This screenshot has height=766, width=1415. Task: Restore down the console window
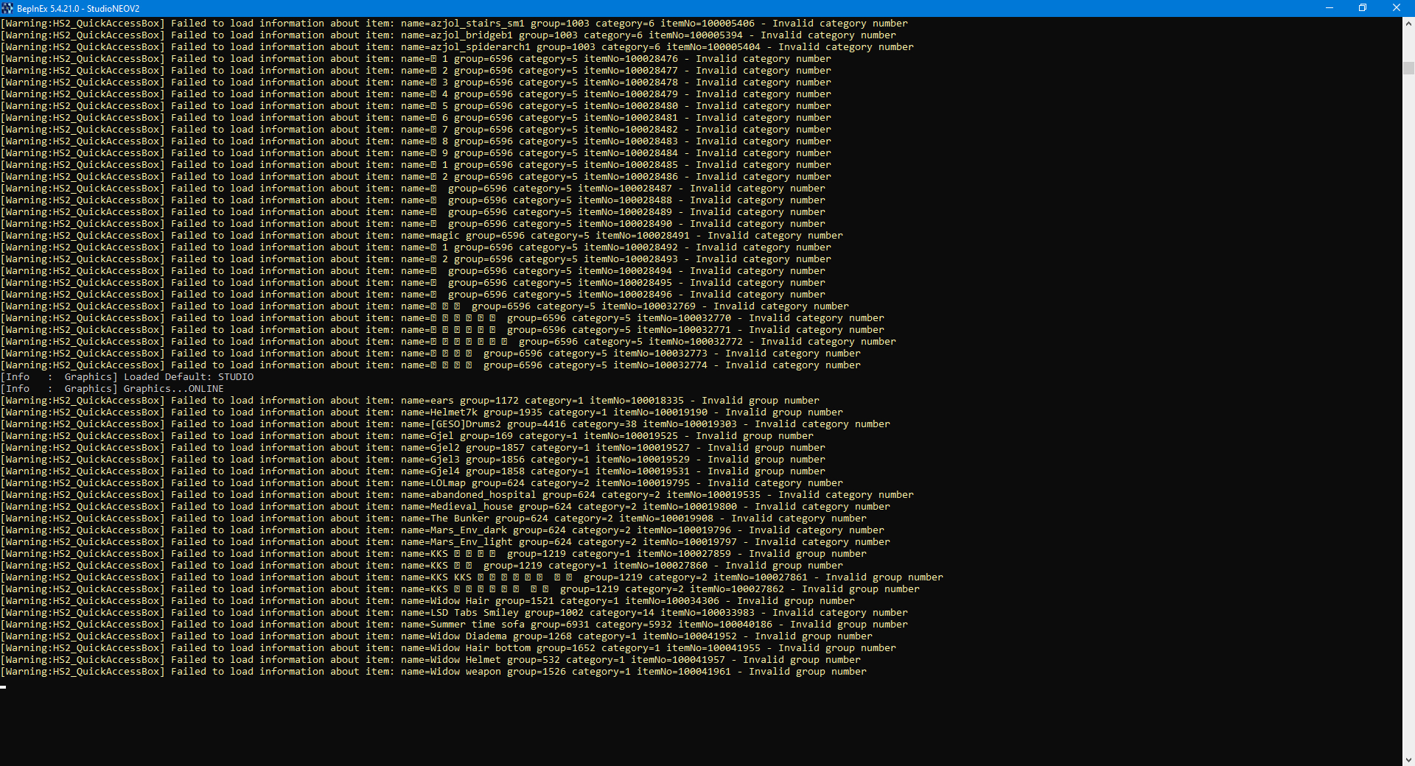point(1363,8)
